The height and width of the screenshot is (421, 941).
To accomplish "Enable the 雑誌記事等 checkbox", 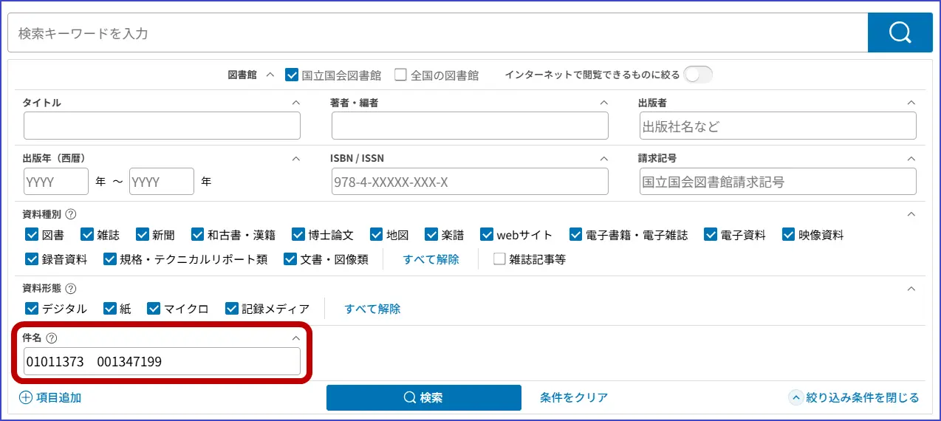I will coord(499,259).
